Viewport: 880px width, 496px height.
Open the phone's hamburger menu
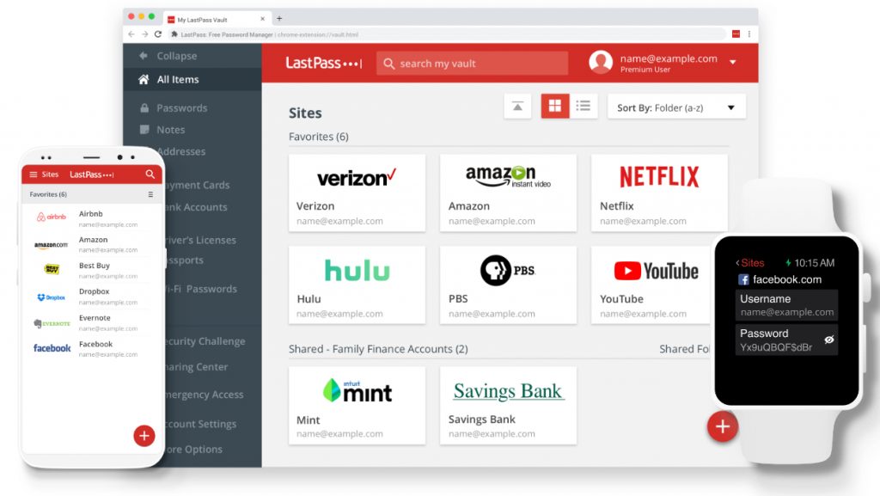point(34,175)
